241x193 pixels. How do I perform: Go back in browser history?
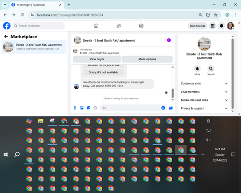pos(5,15)
